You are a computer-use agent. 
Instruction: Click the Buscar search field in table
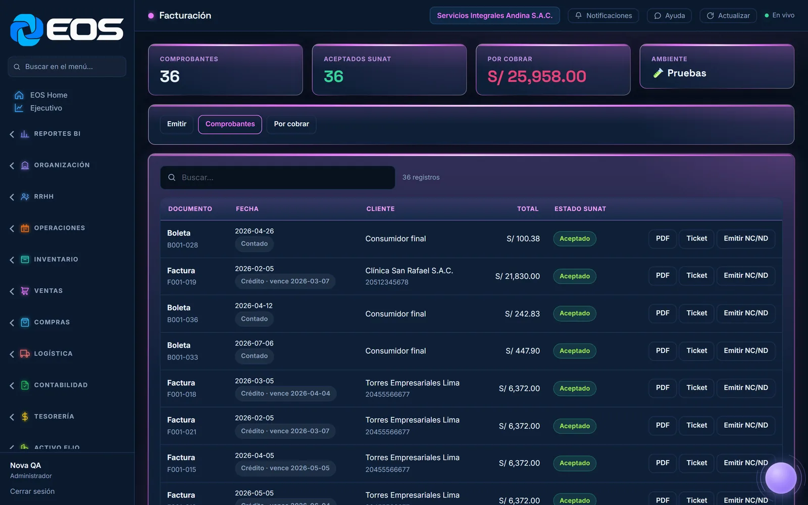[277, 178]
